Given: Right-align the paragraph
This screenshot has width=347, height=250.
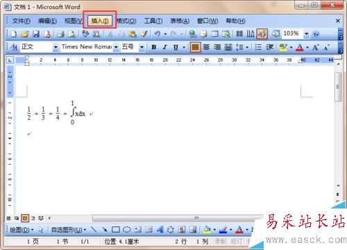Looking at the screenshot, I should tap(217, 47).
